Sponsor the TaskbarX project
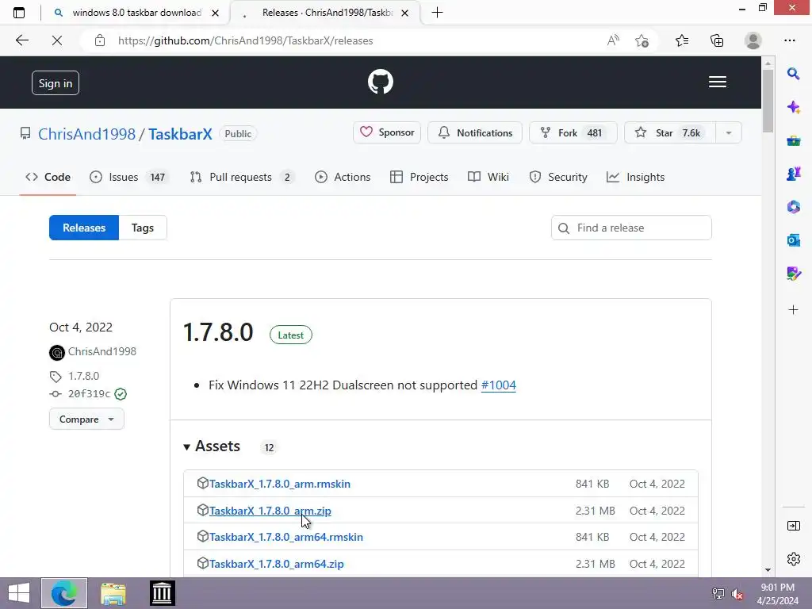 point(387,132)
